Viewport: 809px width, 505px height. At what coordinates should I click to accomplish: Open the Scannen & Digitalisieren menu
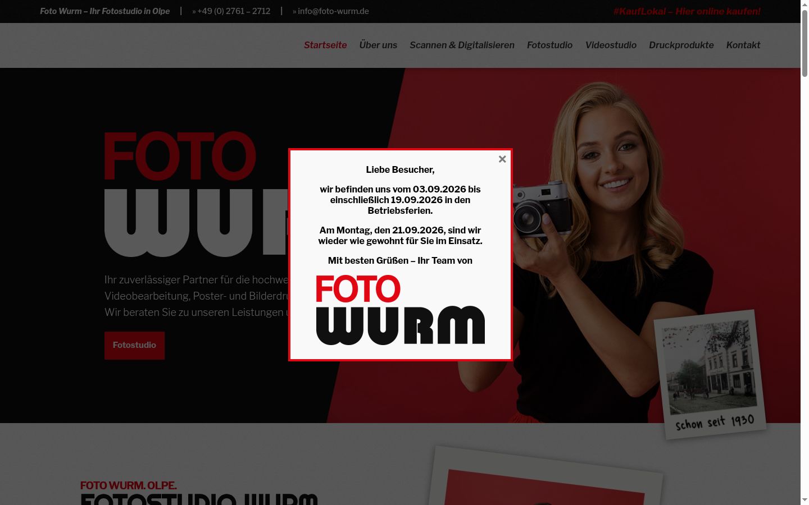(462, 45)
